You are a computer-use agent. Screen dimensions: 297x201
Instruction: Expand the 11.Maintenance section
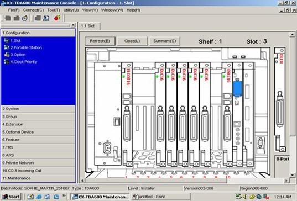click(39, 178)
